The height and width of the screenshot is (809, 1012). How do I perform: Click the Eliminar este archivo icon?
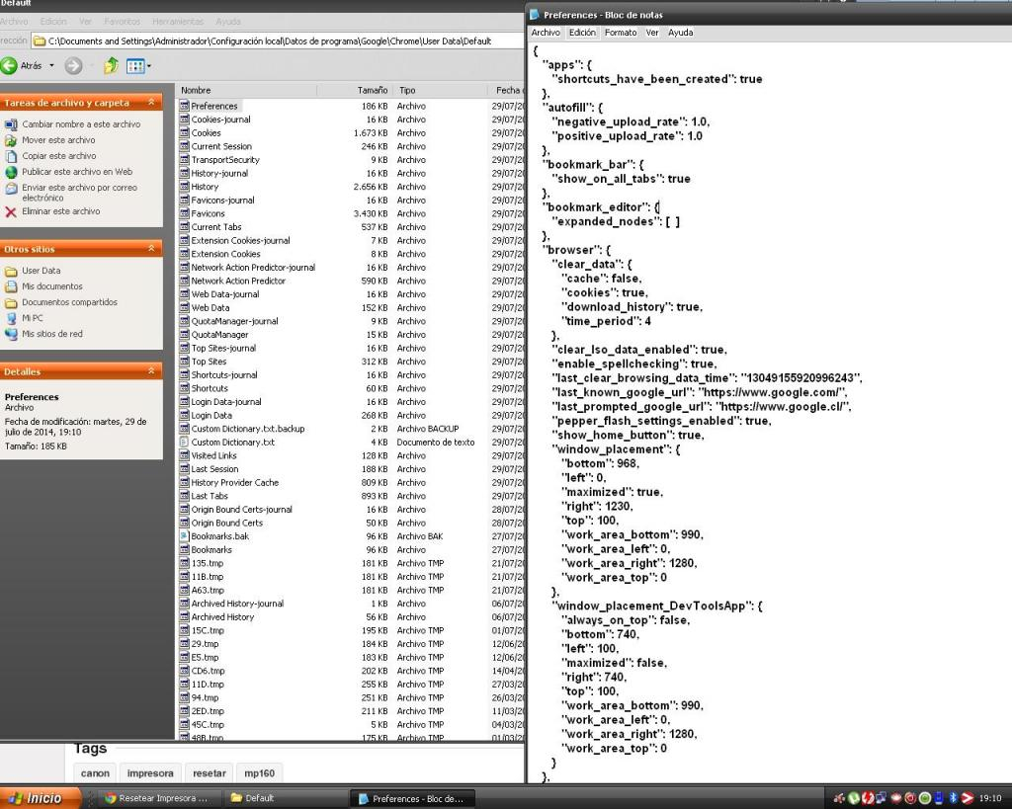(11, 211)
